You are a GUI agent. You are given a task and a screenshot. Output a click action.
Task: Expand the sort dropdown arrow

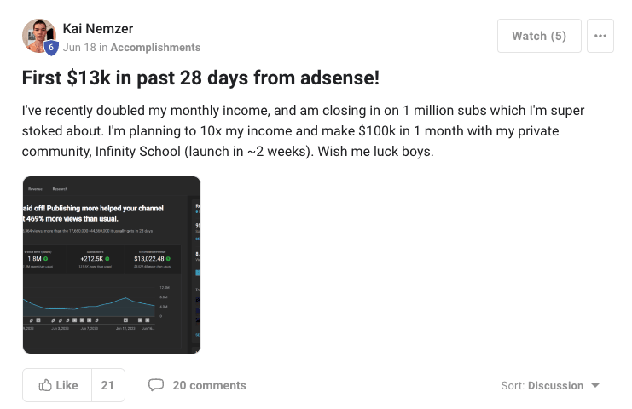click(595, 386)
